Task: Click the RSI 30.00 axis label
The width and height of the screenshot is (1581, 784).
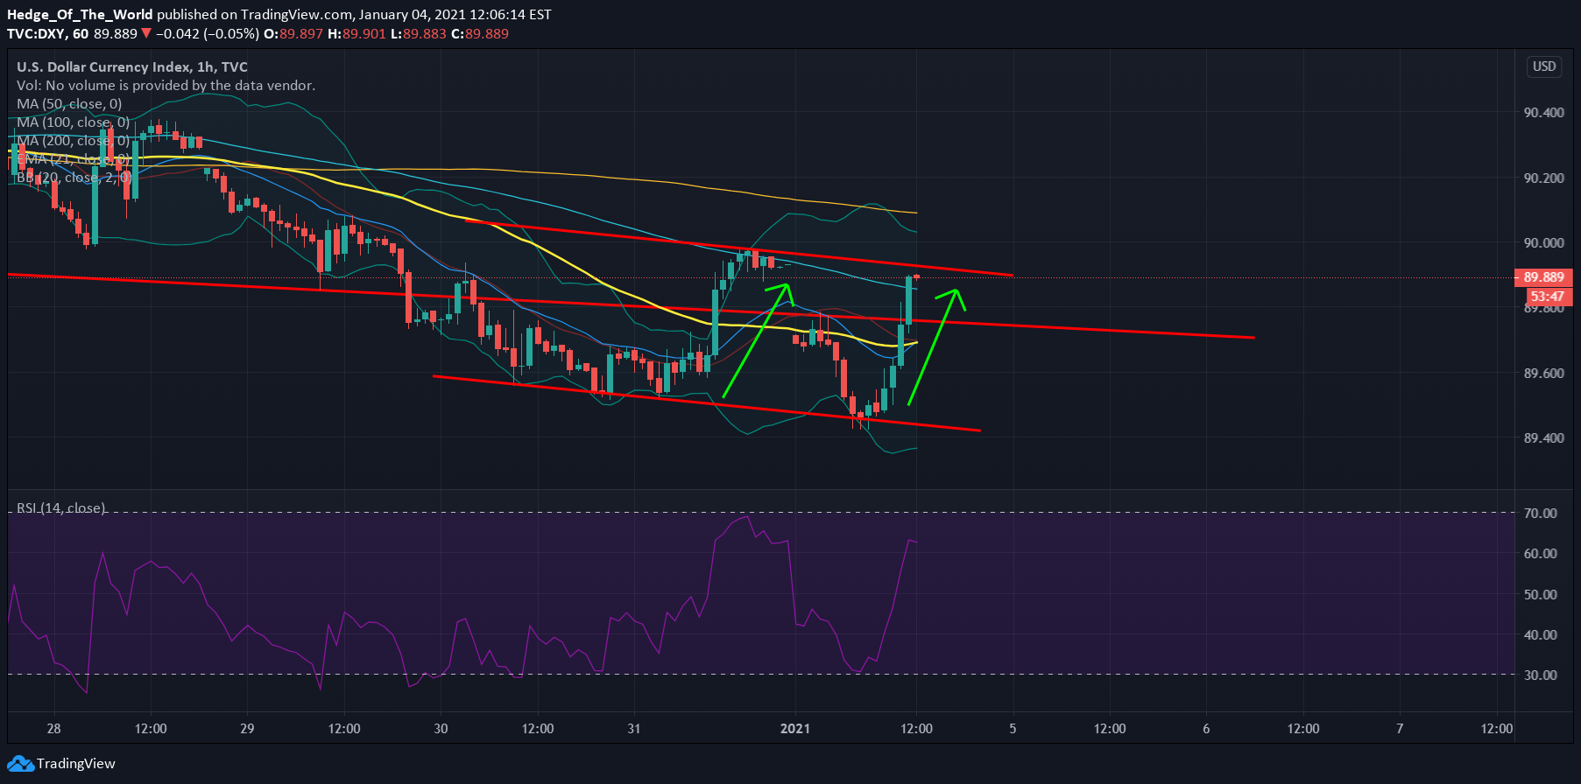Action: coord(1540,675)
